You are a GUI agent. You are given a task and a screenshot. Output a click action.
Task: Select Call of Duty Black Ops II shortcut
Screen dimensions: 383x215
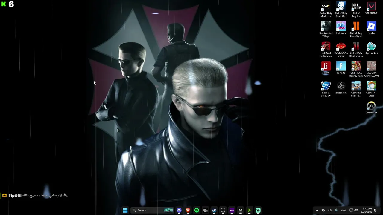[x=356, y=30]
